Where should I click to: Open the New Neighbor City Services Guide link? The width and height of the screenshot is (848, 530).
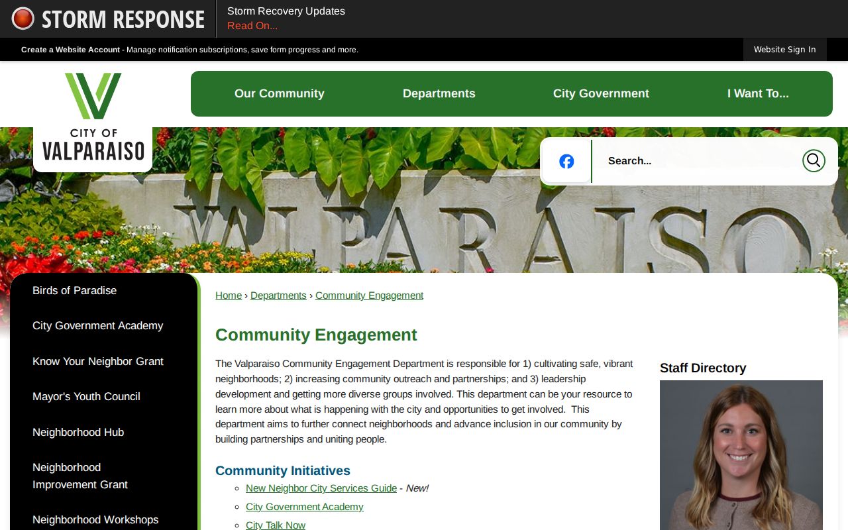pyautogui.click(x=321, y=488)
